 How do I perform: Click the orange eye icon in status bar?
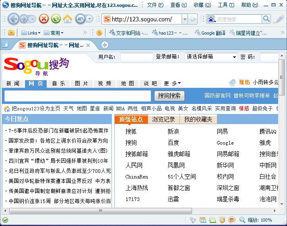231,220
